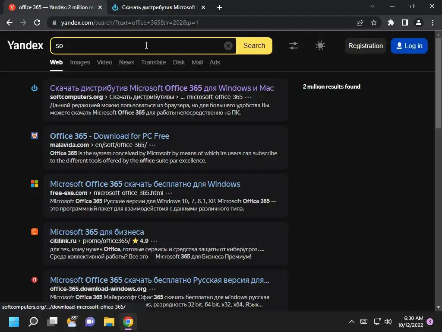Open Chrome profile avatar
This screenshot has height=332, width=442.
tap(419, 22)
